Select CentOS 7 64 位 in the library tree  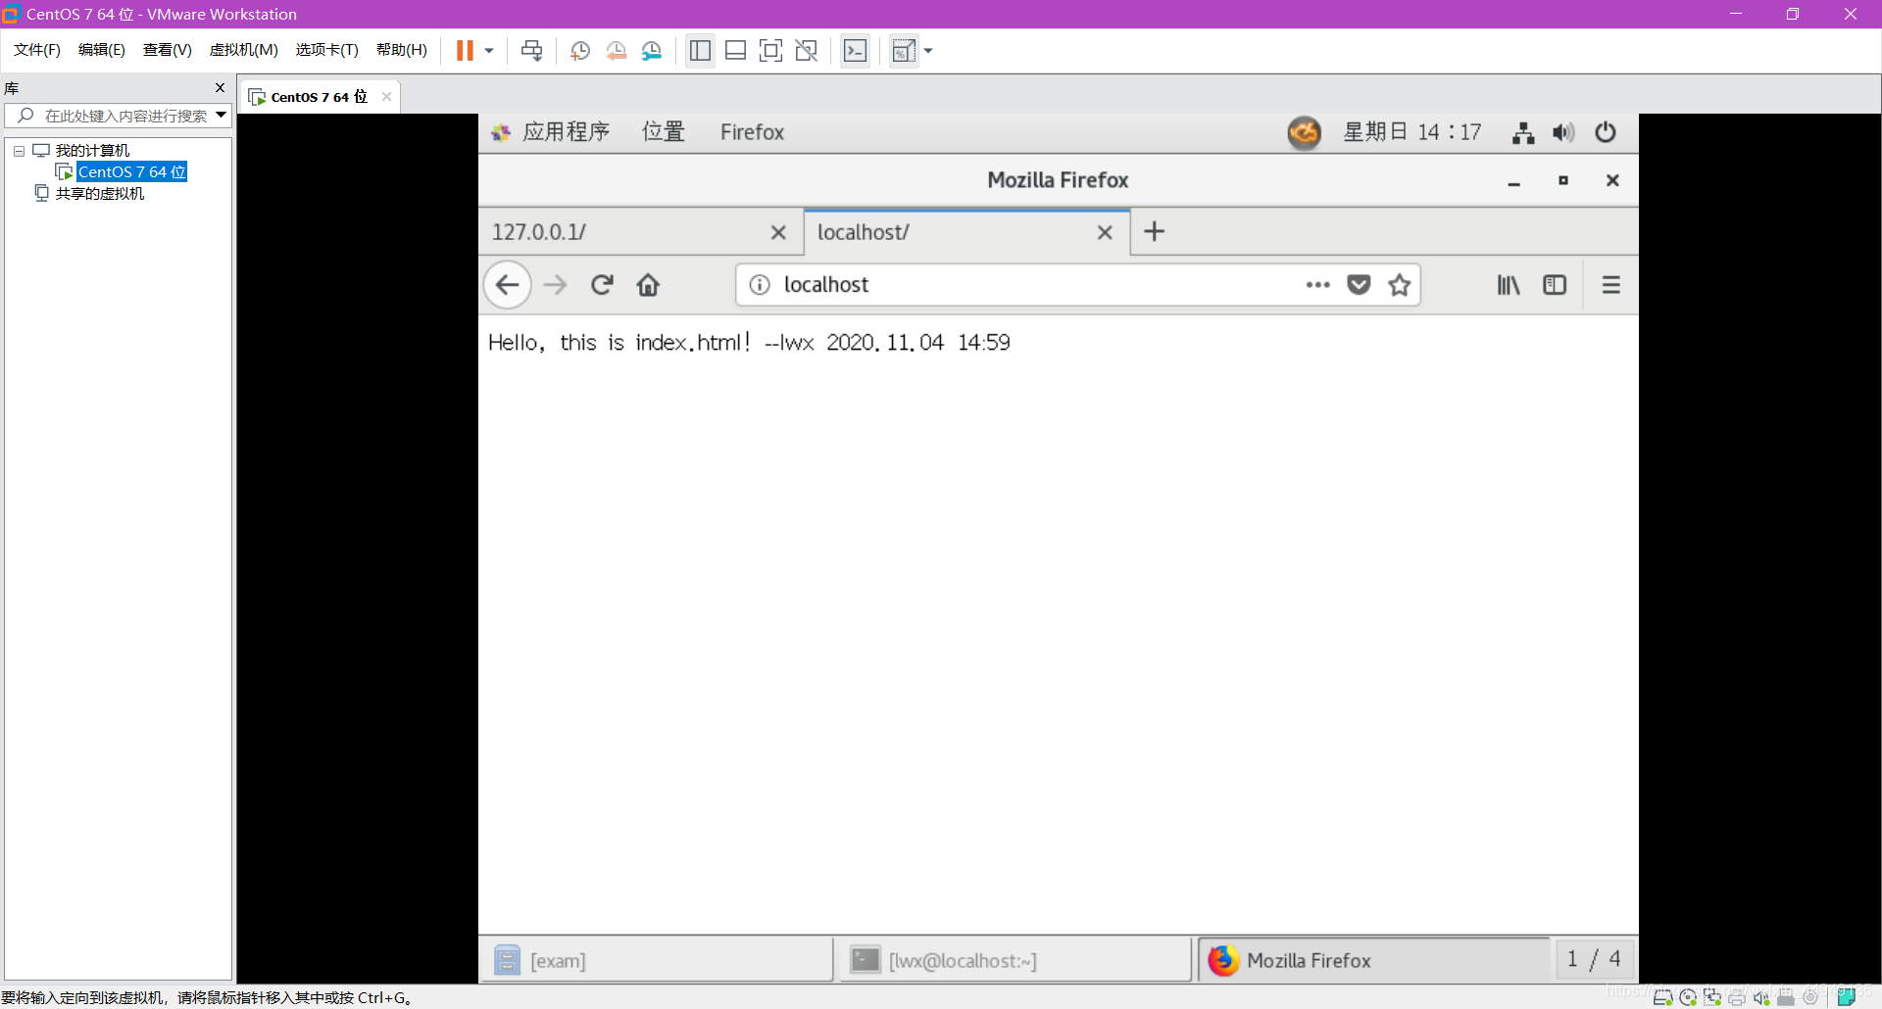pyautogui.click(x=131, y=171)
